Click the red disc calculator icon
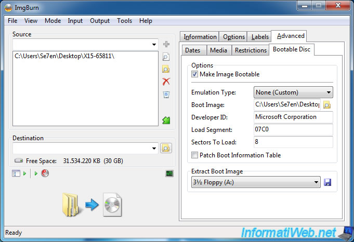Viewport: 354px width, 242px height. coord(45,173)
